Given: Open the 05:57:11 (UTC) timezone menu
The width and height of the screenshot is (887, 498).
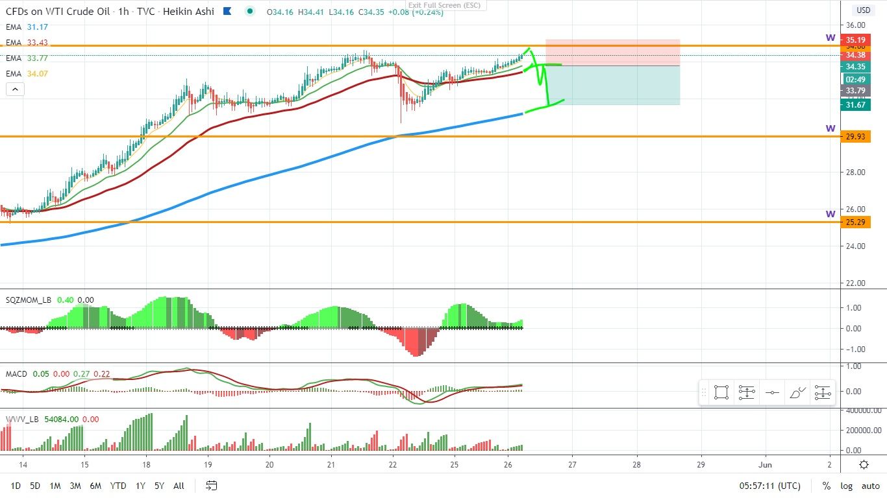Looking at the screenshot, I should [769, 486].
